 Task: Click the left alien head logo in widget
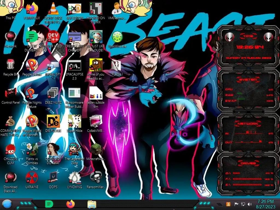(x=229, y=37)
